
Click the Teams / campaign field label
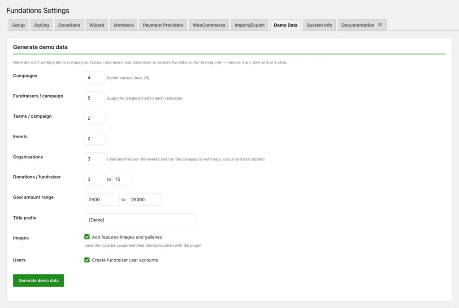tap(32, 116)
